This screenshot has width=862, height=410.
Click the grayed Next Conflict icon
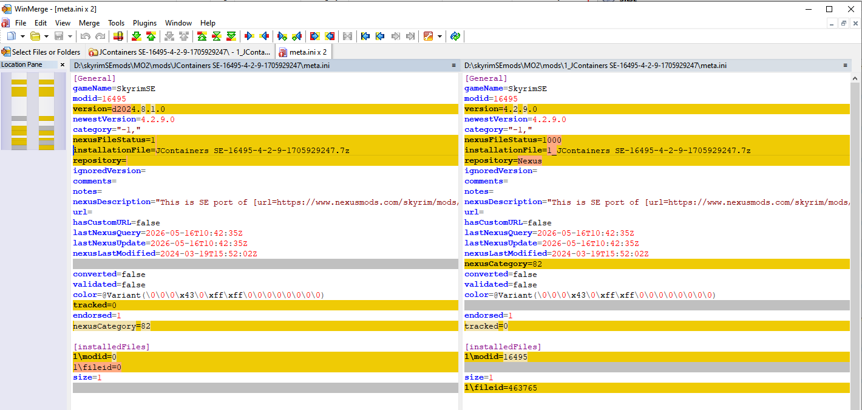(169, 36)
